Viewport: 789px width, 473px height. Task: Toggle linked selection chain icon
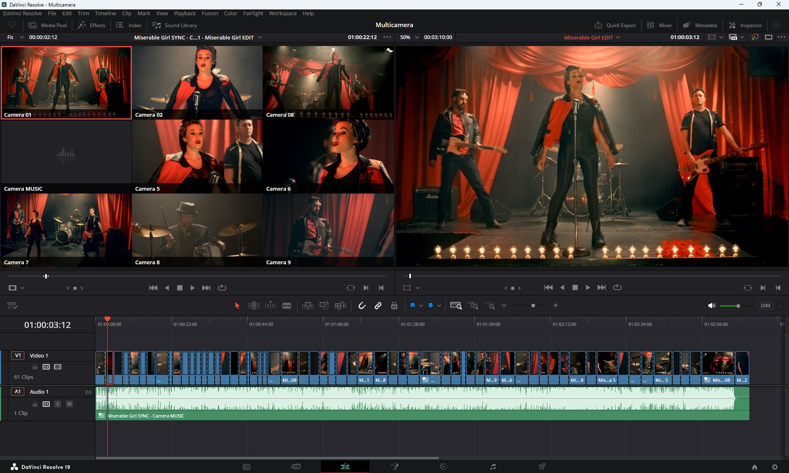[x=378, y=305]
